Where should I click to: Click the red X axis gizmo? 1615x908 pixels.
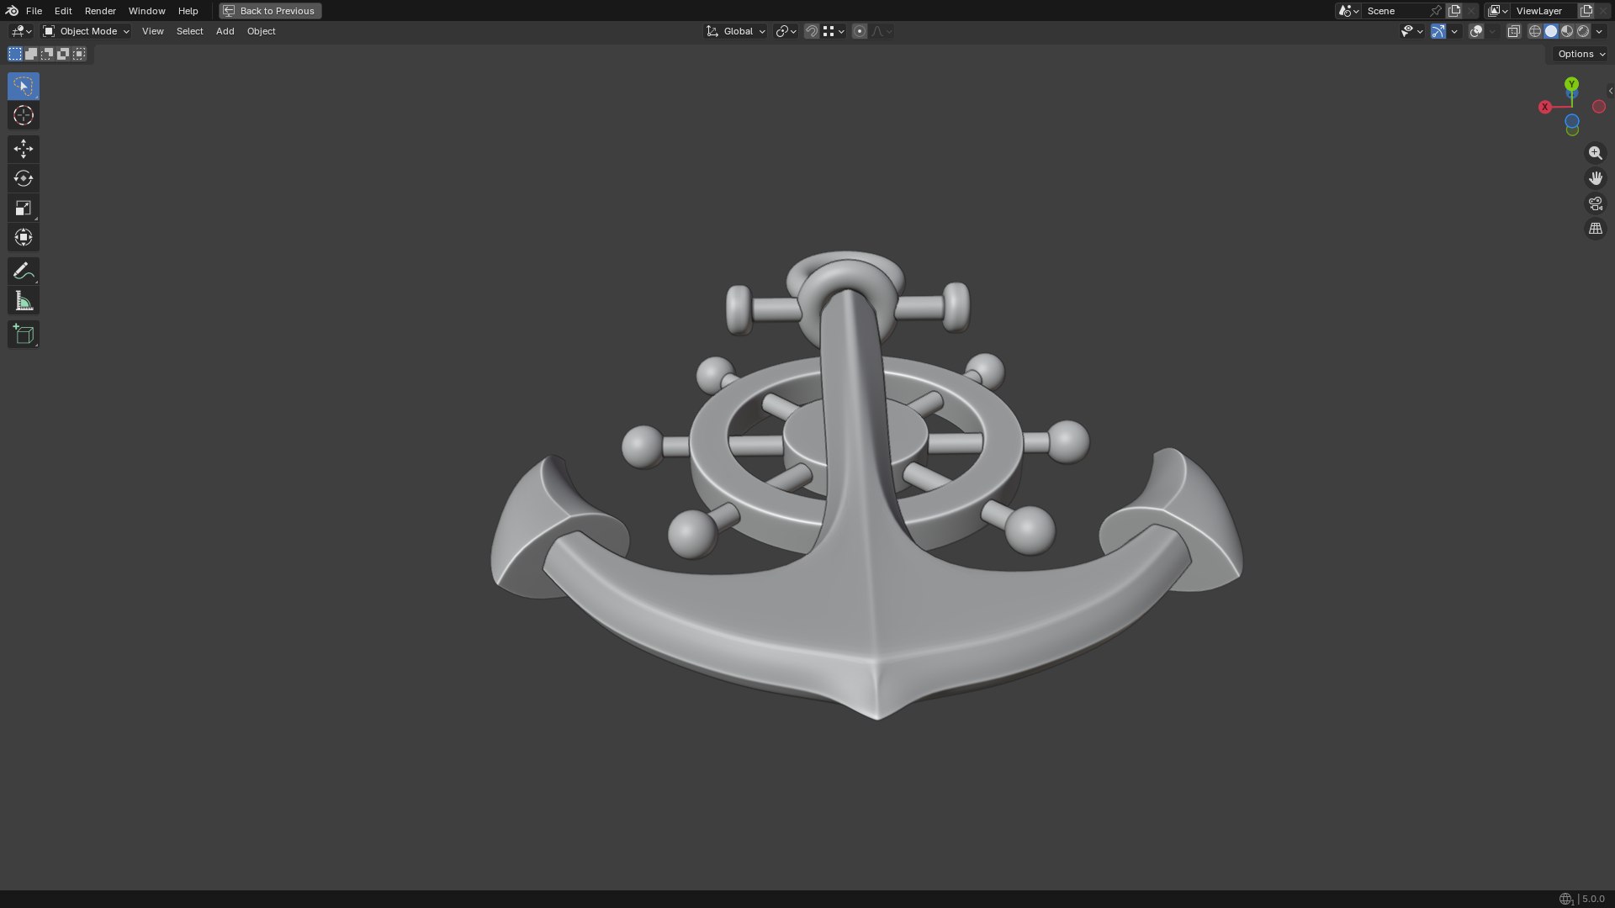click(1544, 107)
